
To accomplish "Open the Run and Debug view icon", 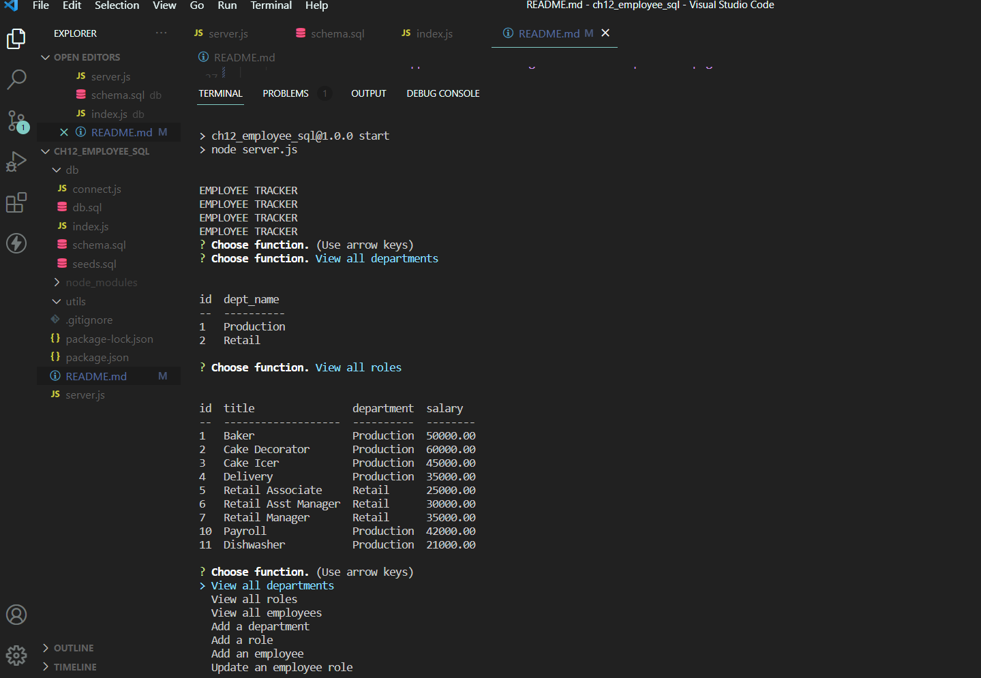I will pyautogui.click(x=16, y=161).
